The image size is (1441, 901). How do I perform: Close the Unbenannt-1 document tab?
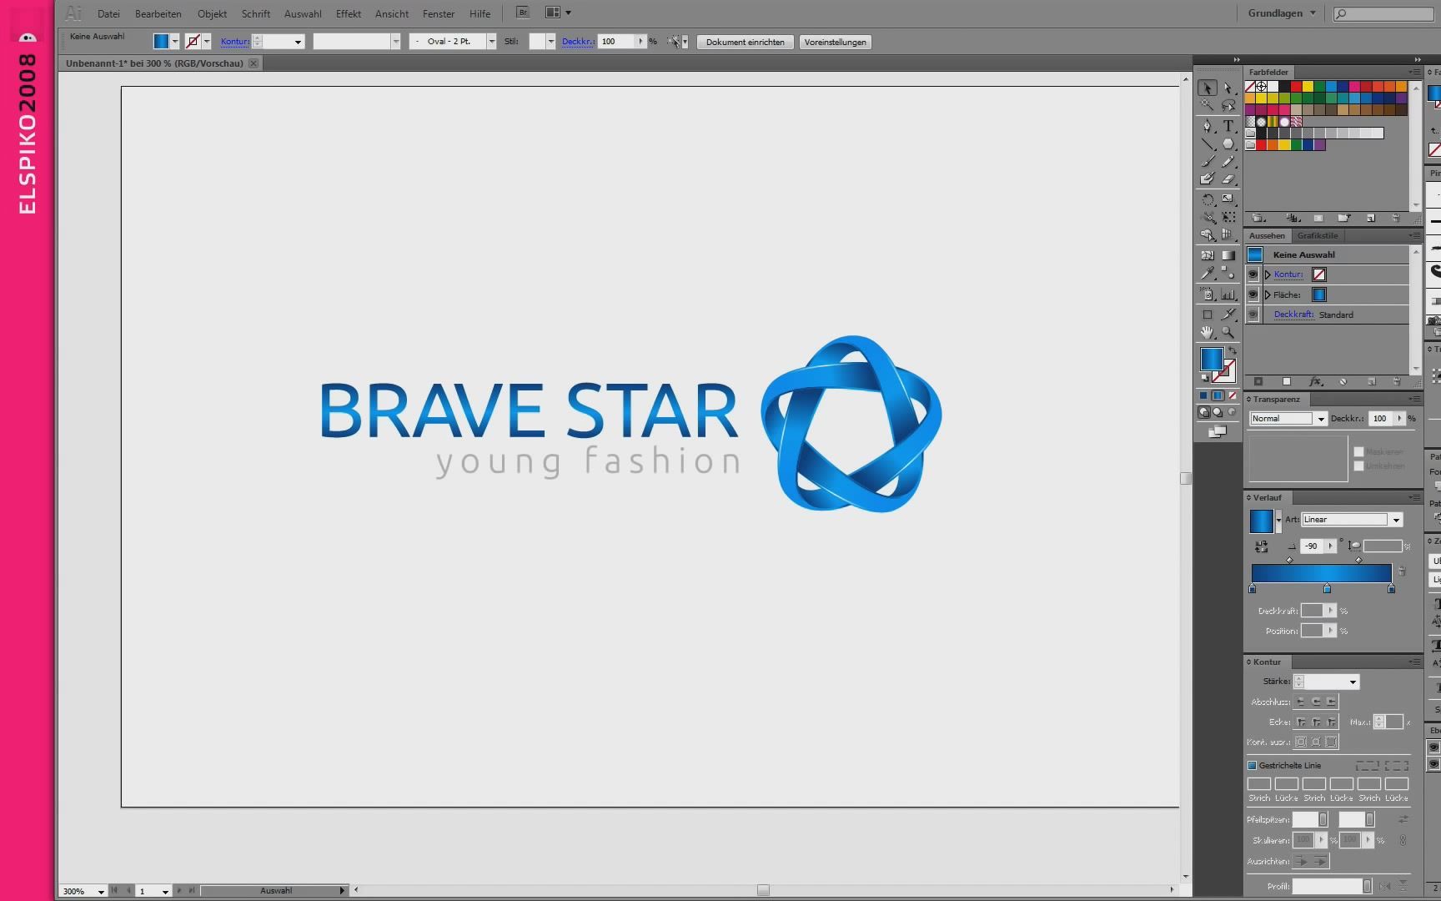coord(254,63)
